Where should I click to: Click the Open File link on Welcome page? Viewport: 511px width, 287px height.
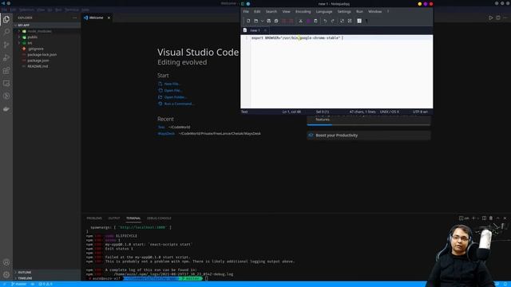click(x=172, y=90)
